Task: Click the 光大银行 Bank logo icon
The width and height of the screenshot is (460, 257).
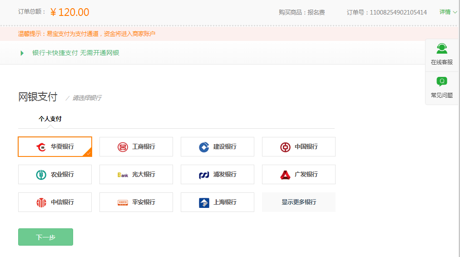Action: (x=123, y=175)
